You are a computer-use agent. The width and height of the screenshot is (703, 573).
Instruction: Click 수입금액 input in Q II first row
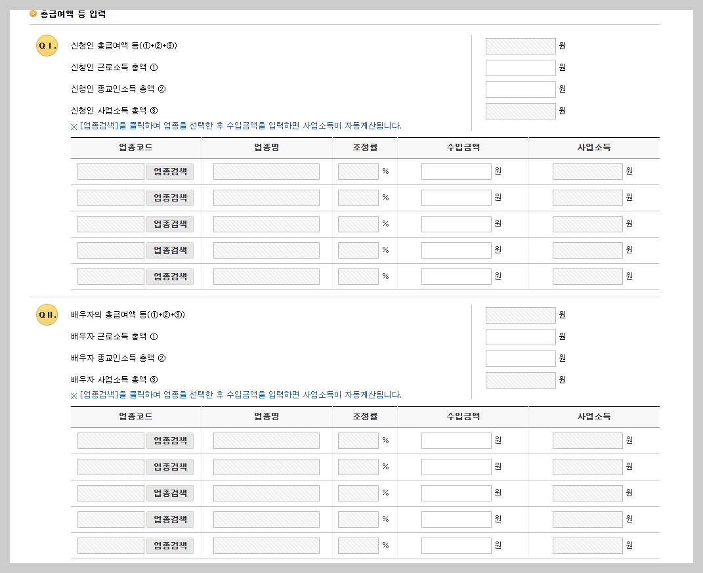[x=456, y=440]
